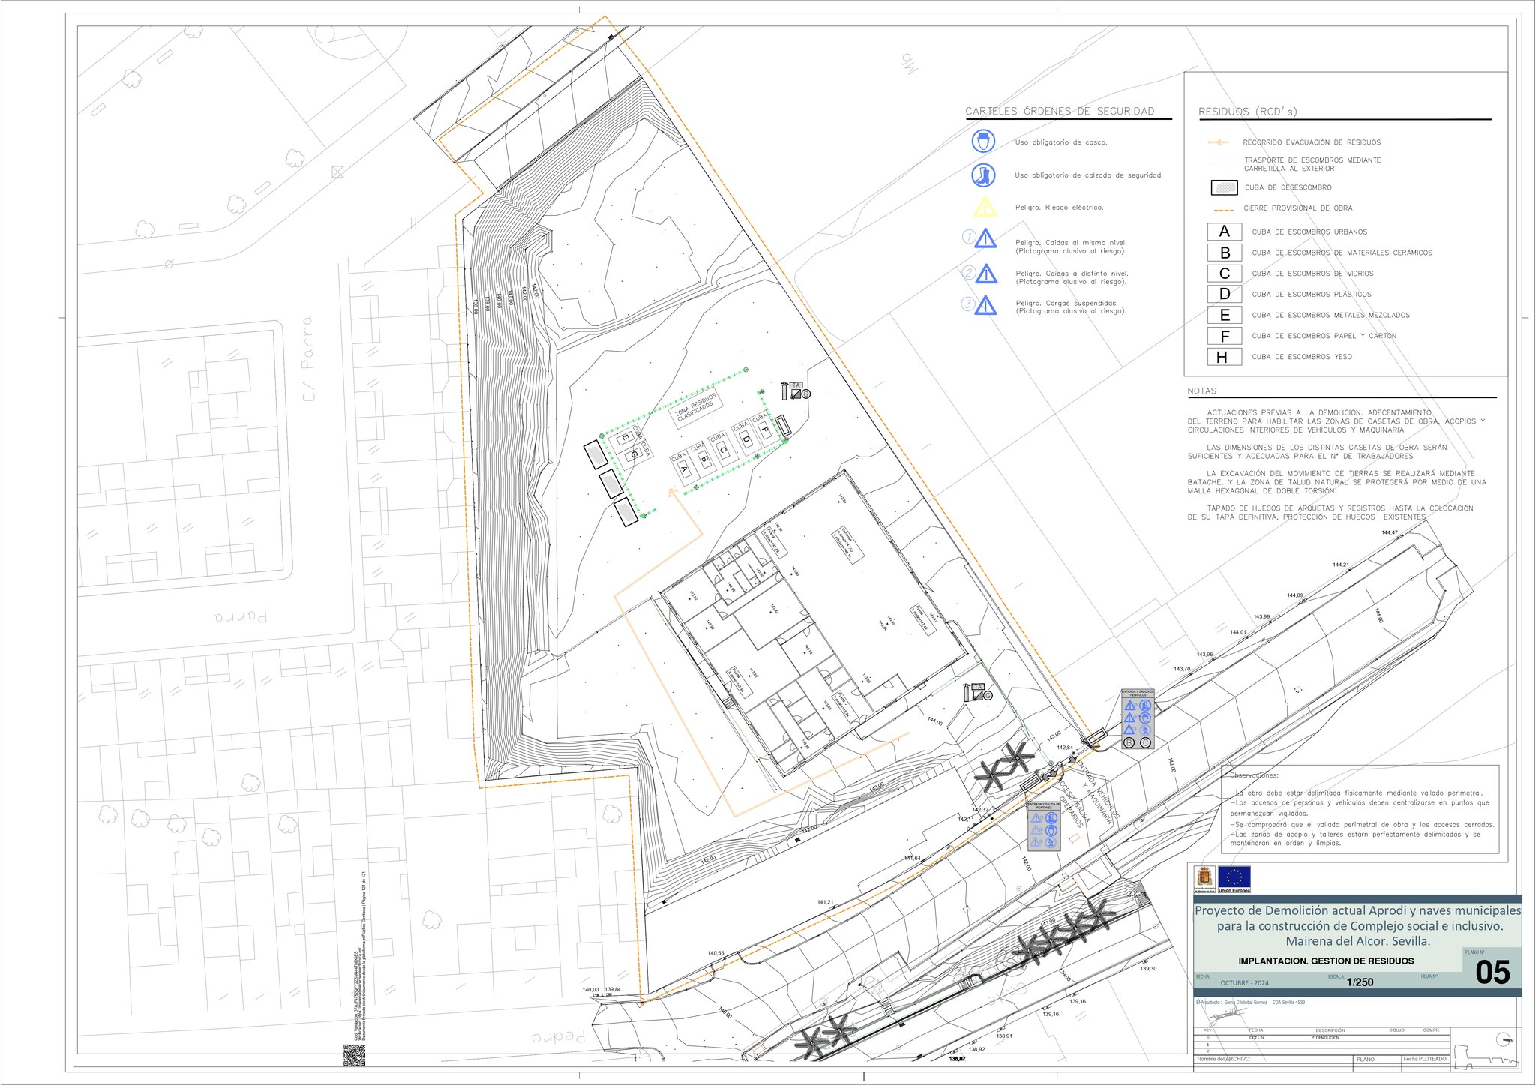Click warning triangle numbered 1 in legend
This screenshot has height=1085, width=1536.
(985, 239)
